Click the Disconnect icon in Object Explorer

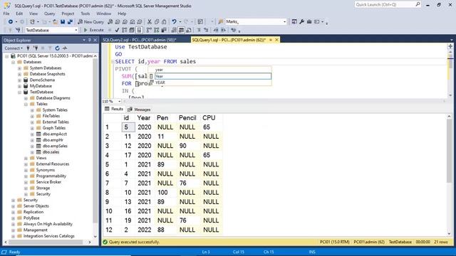(36, 48)
